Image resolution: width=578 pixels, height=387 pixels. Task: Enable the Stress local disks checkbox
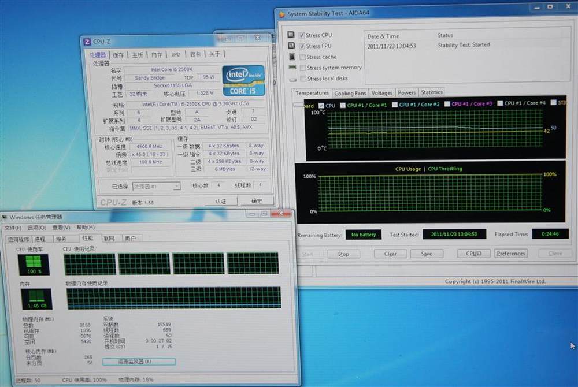point(303,79)
